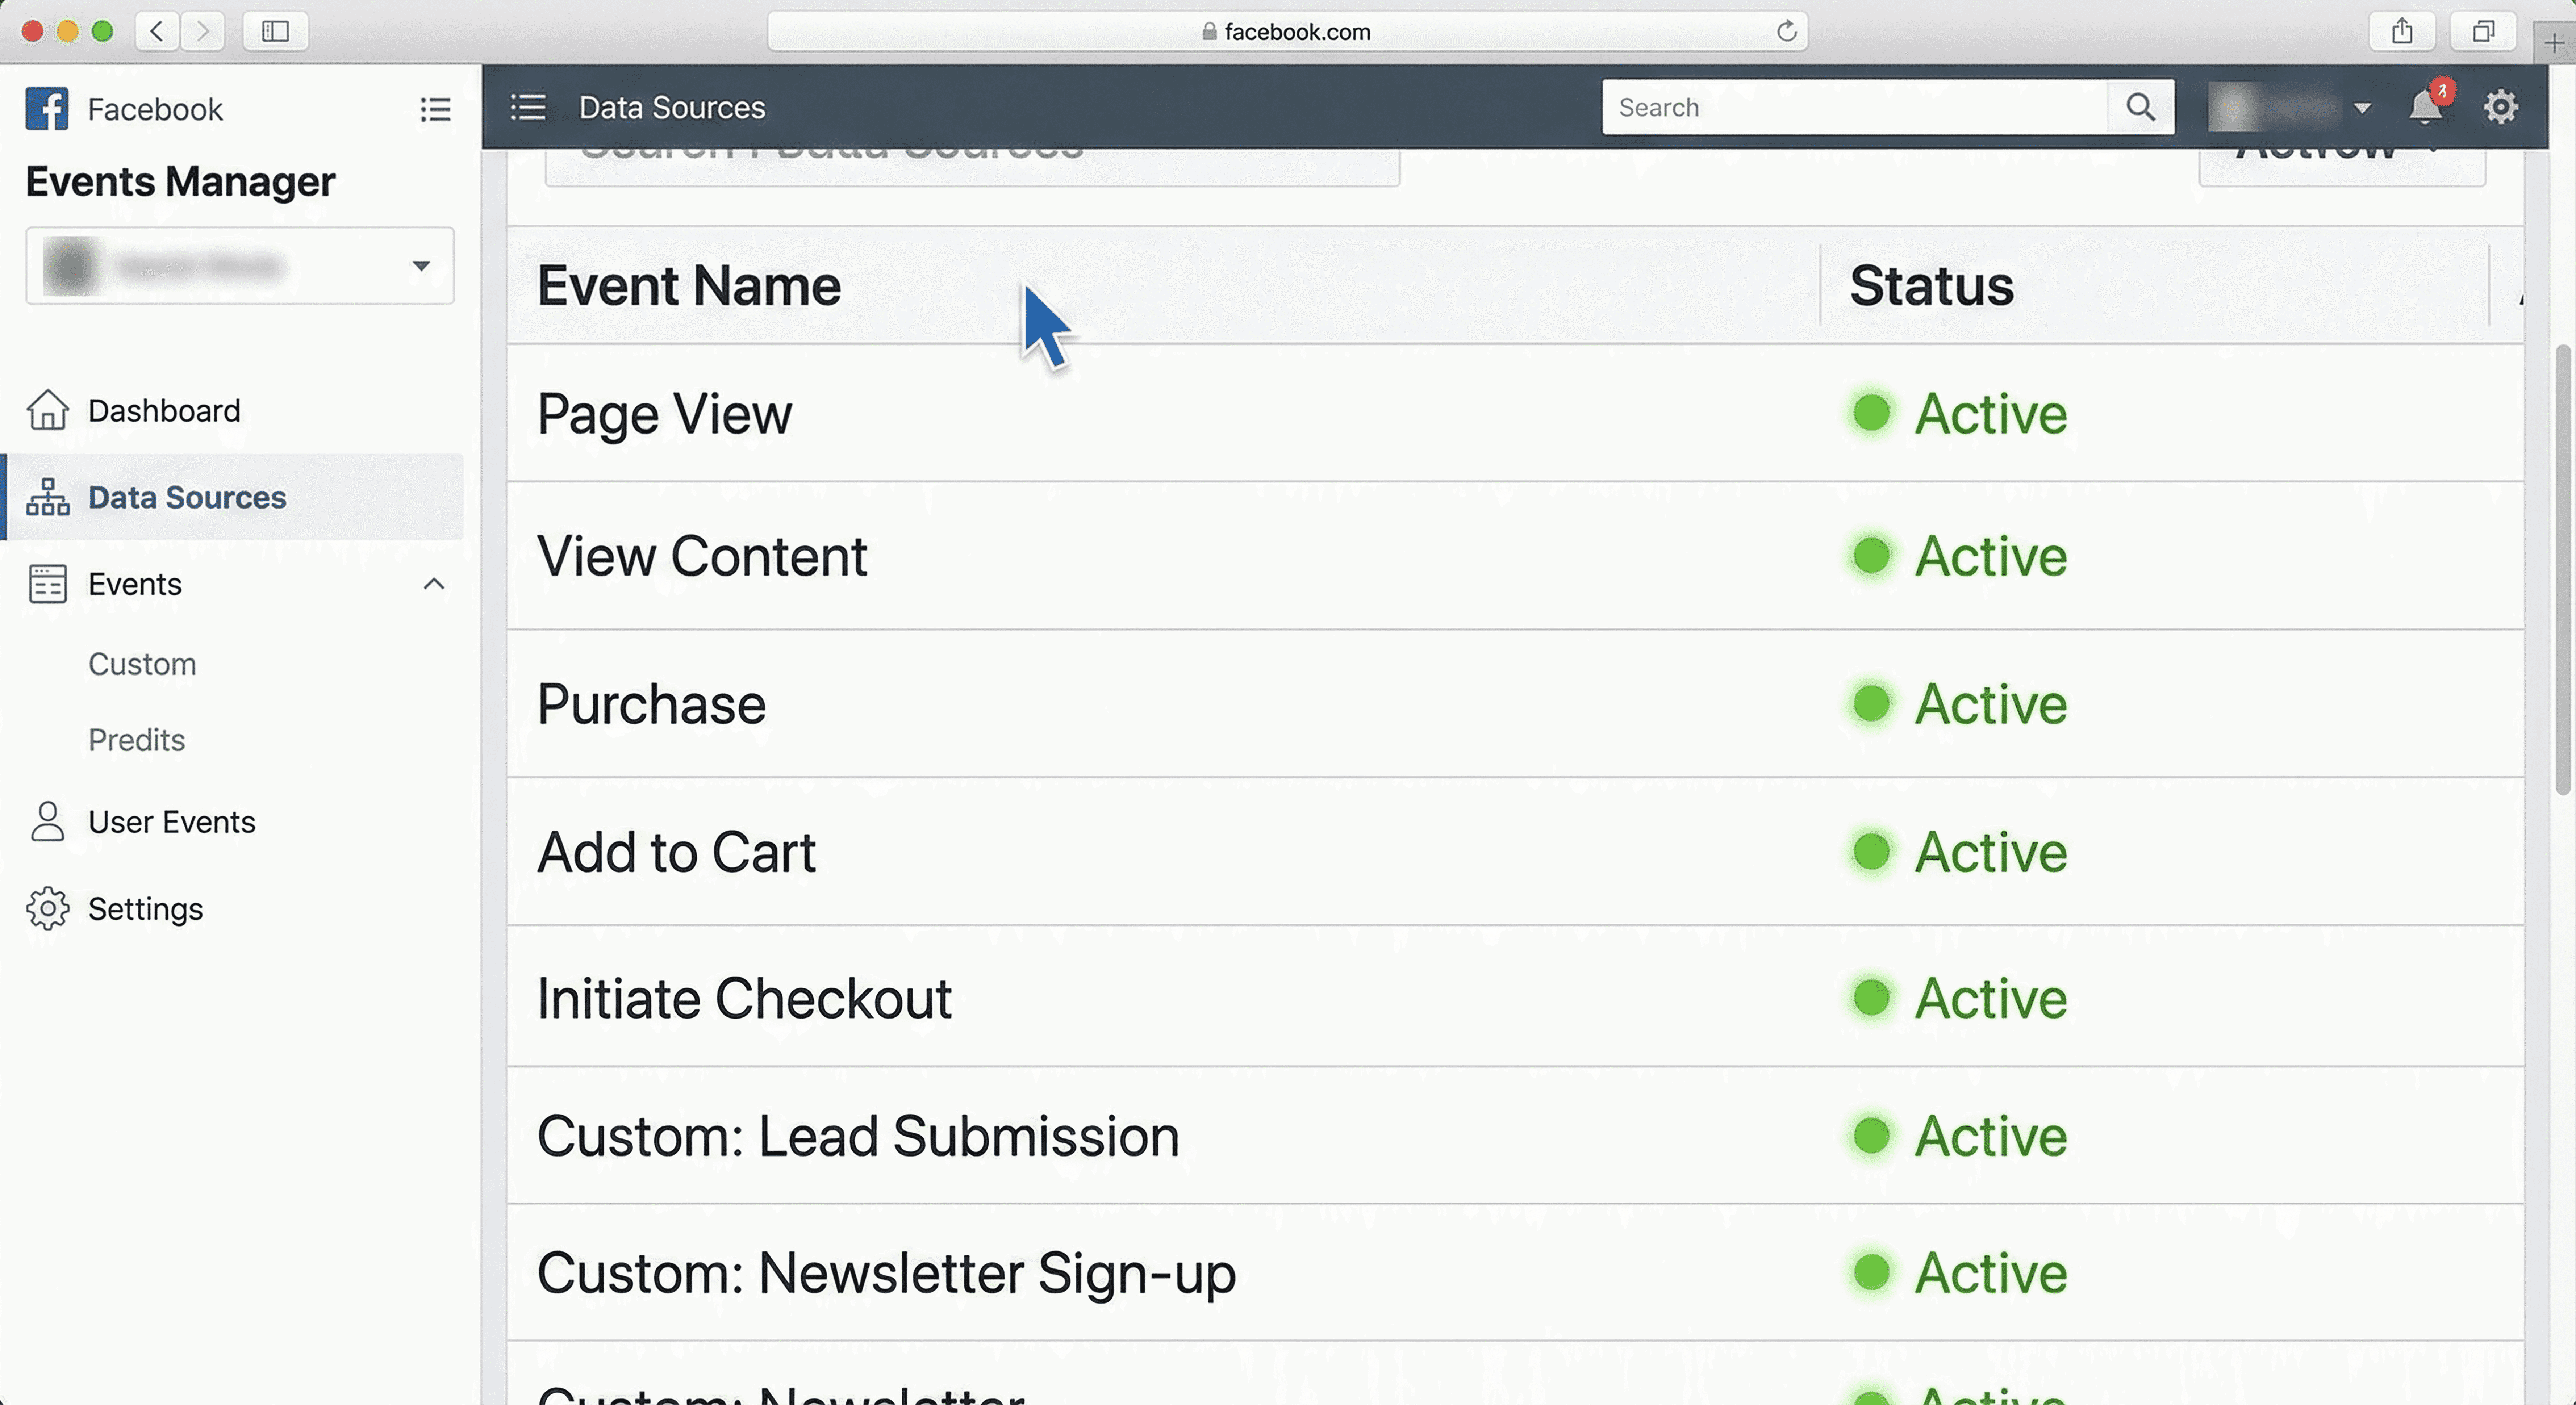Click the search magnifier icon
Image resolution: width=2576 pixels, height=1405 pixels.
pos(2140,107)
